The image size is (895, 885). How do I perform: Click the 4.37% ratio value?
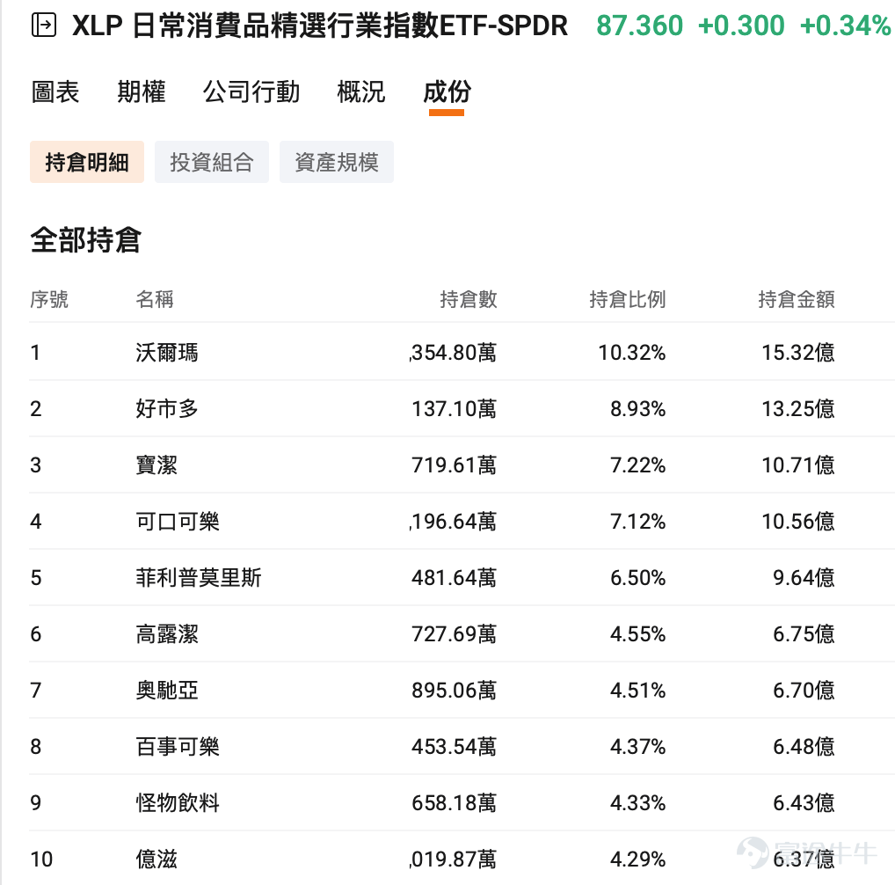tap(638, 747)
